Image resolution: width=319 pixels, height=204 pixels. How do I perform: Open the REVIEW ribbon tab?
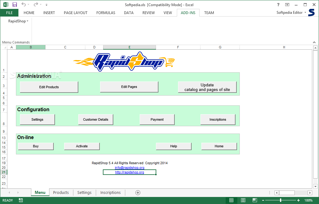coord(149,13)
